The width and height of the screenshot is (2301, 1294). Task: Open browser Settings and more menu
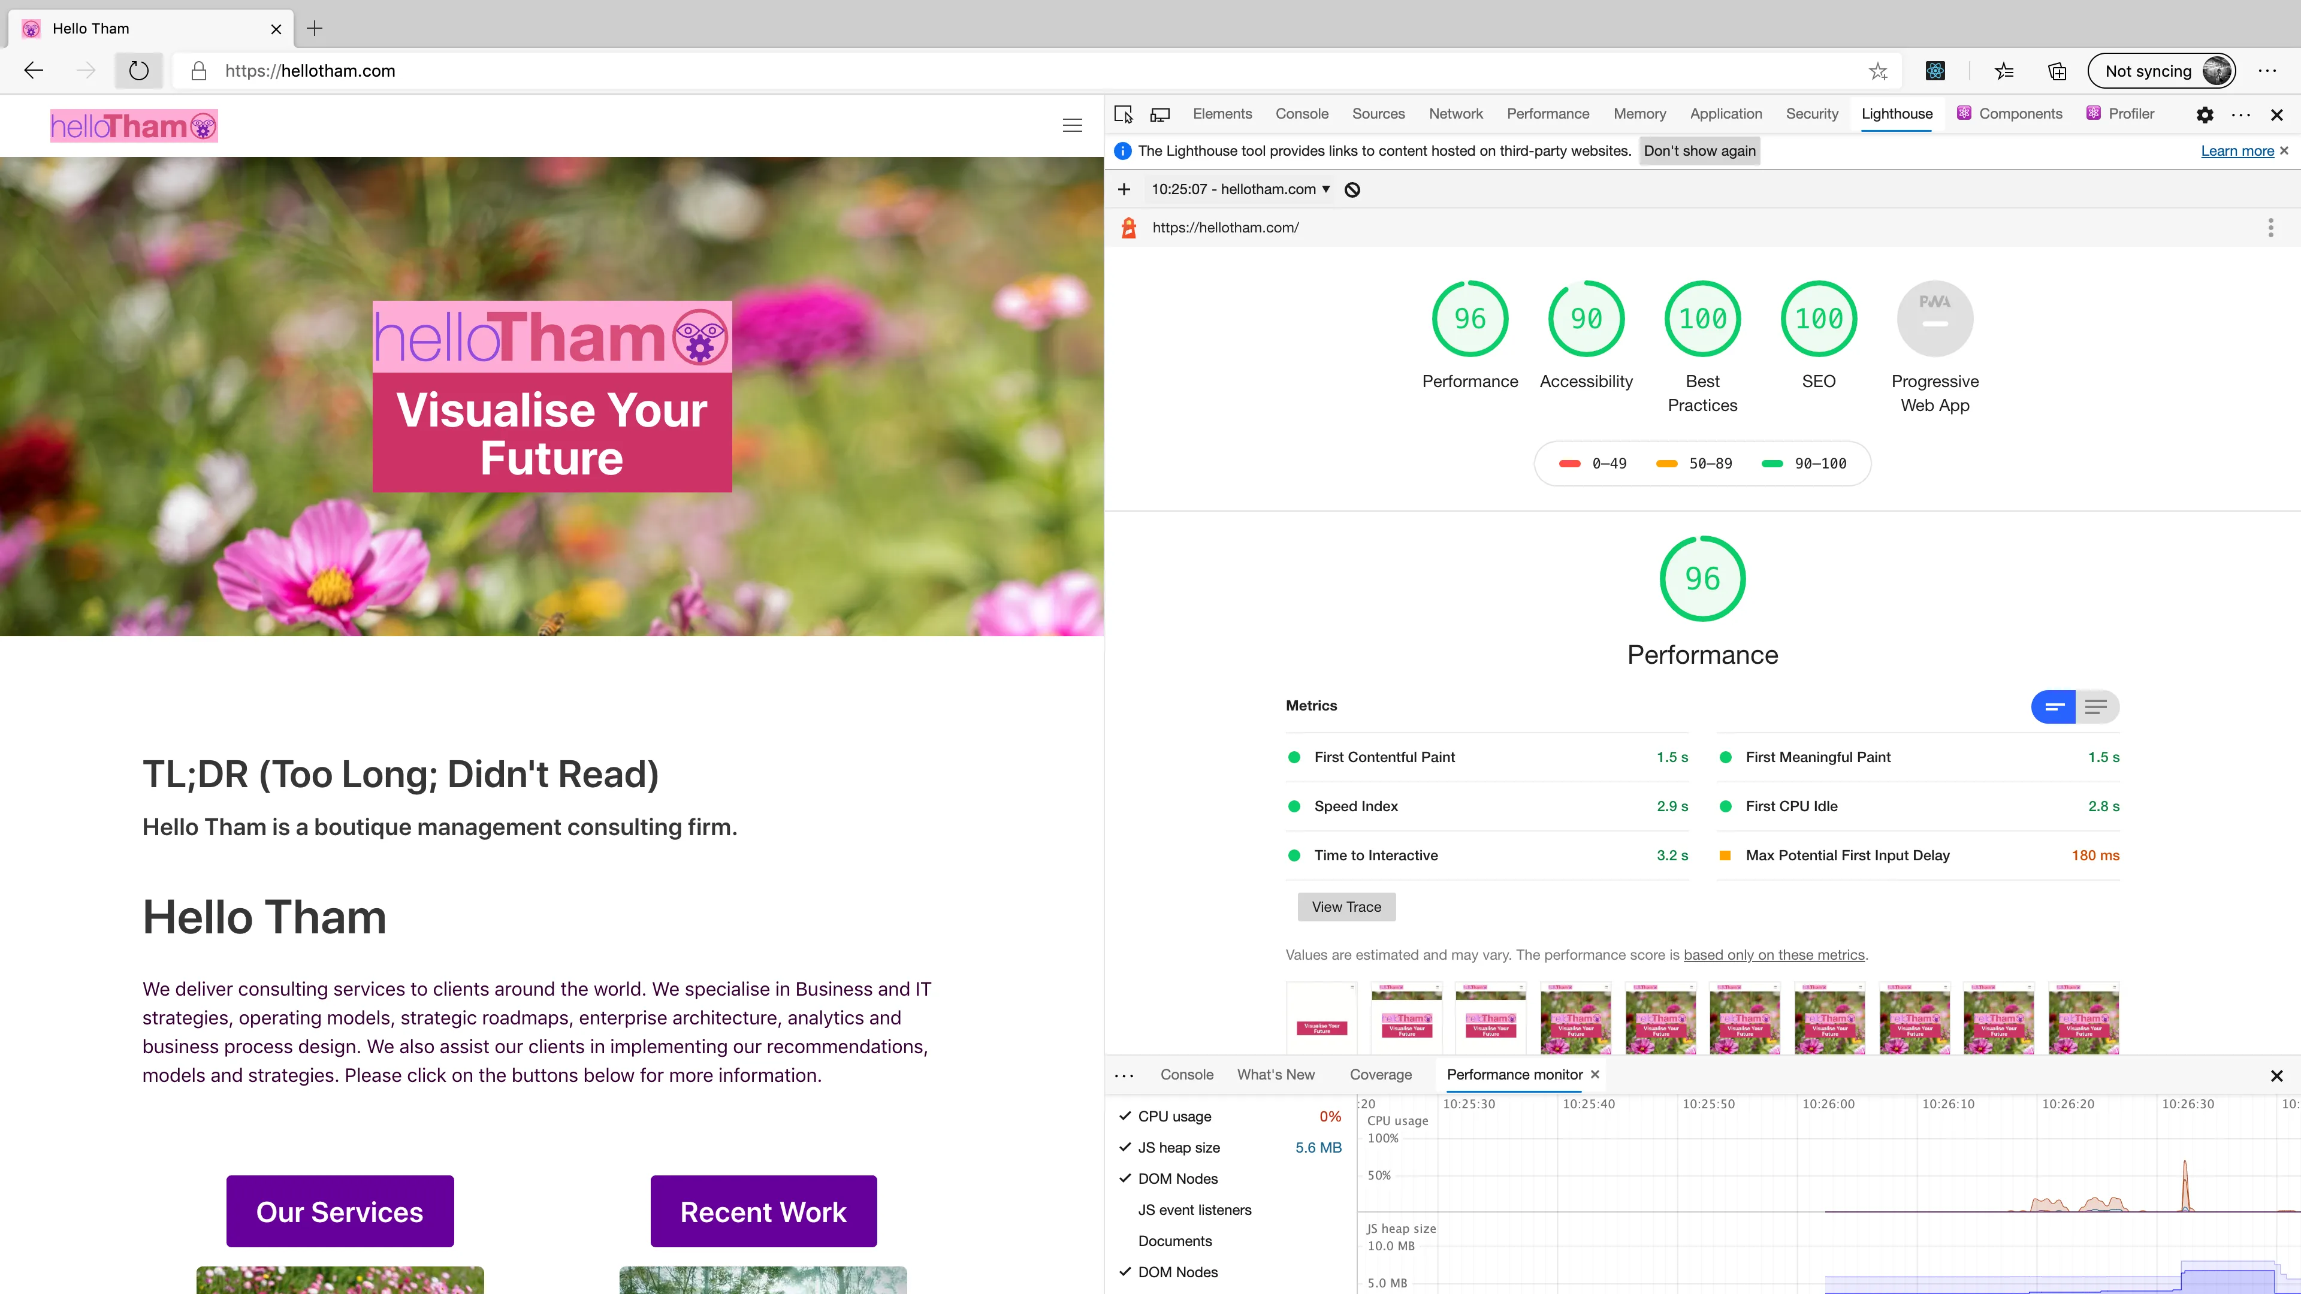tap(2267, 71)
